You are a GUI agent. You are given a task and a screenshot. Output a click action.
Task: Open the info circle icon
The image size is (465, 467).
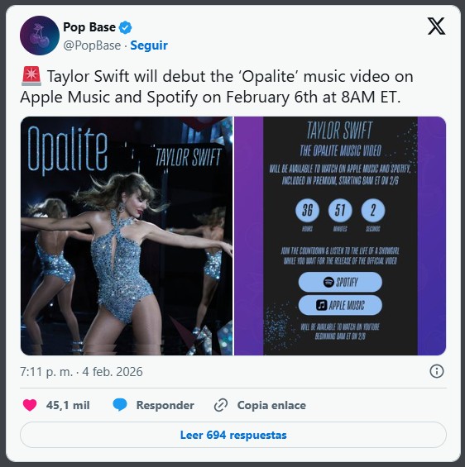pos(437,371)
